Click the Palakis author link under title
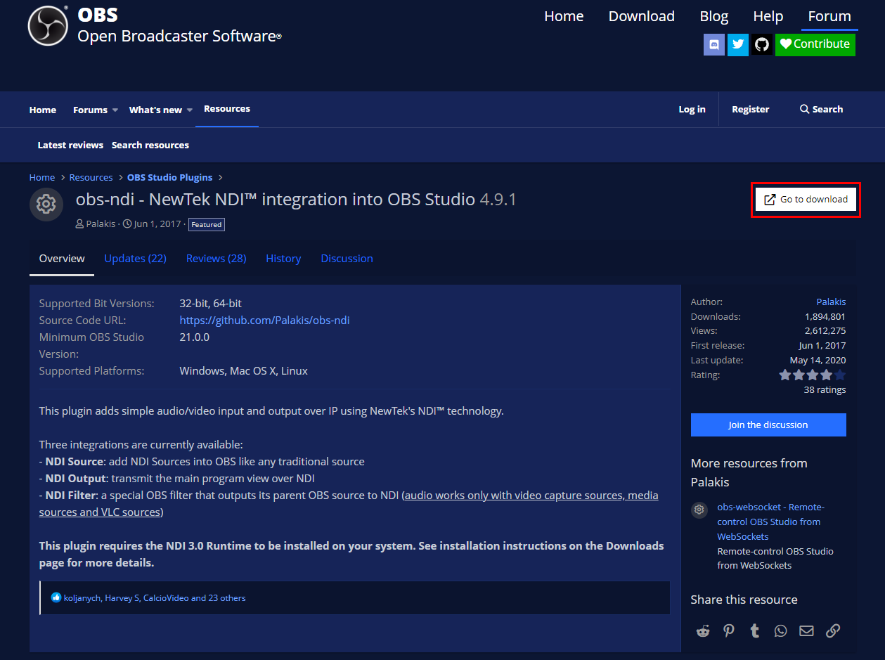Image resolution: width=885 pixels, height=660 pixels. (x=101, y=224)
